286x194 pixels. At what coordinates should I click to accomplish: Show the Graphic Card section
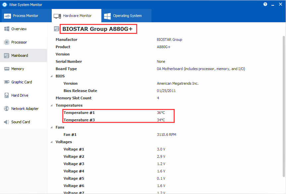(24, 82)
